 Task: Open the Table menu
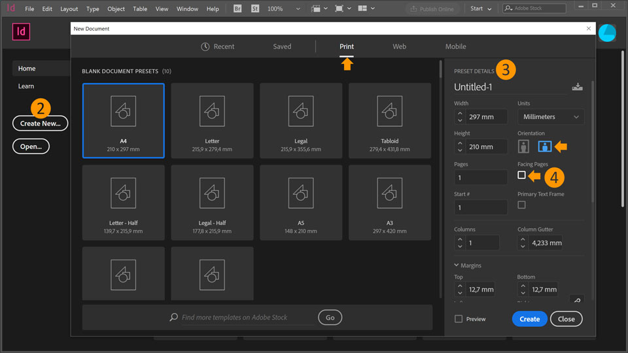point(140,8)
